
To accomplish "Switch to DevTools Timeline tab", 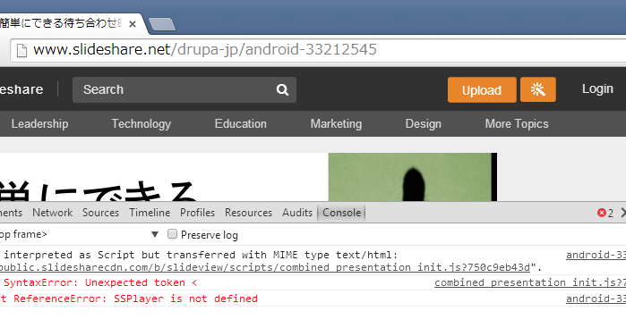I will click(150, 213).
